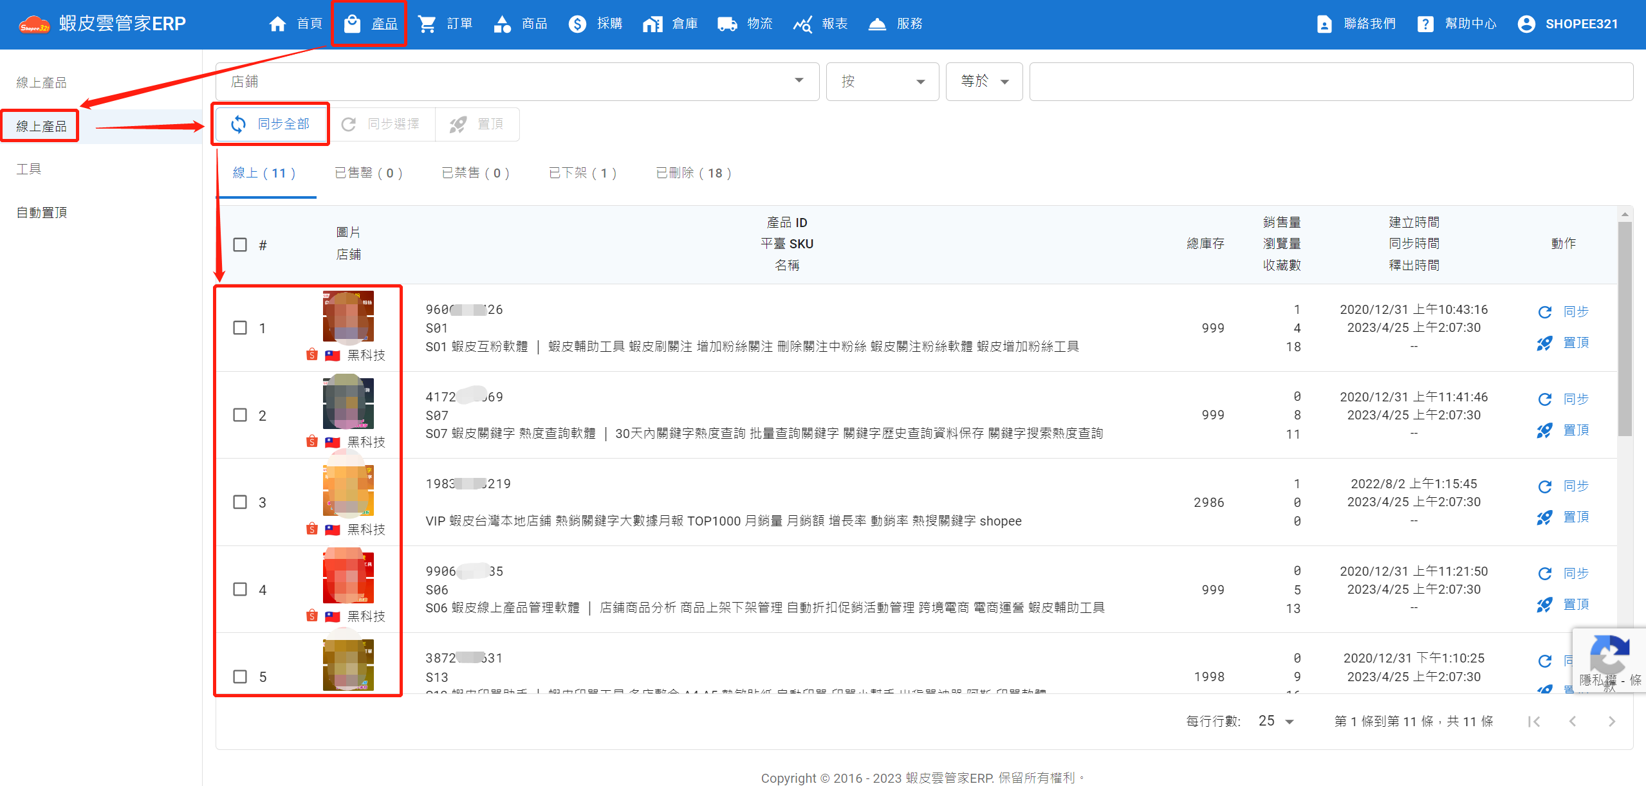Switch to 已禁售 ( 0 ) tab

476,173
